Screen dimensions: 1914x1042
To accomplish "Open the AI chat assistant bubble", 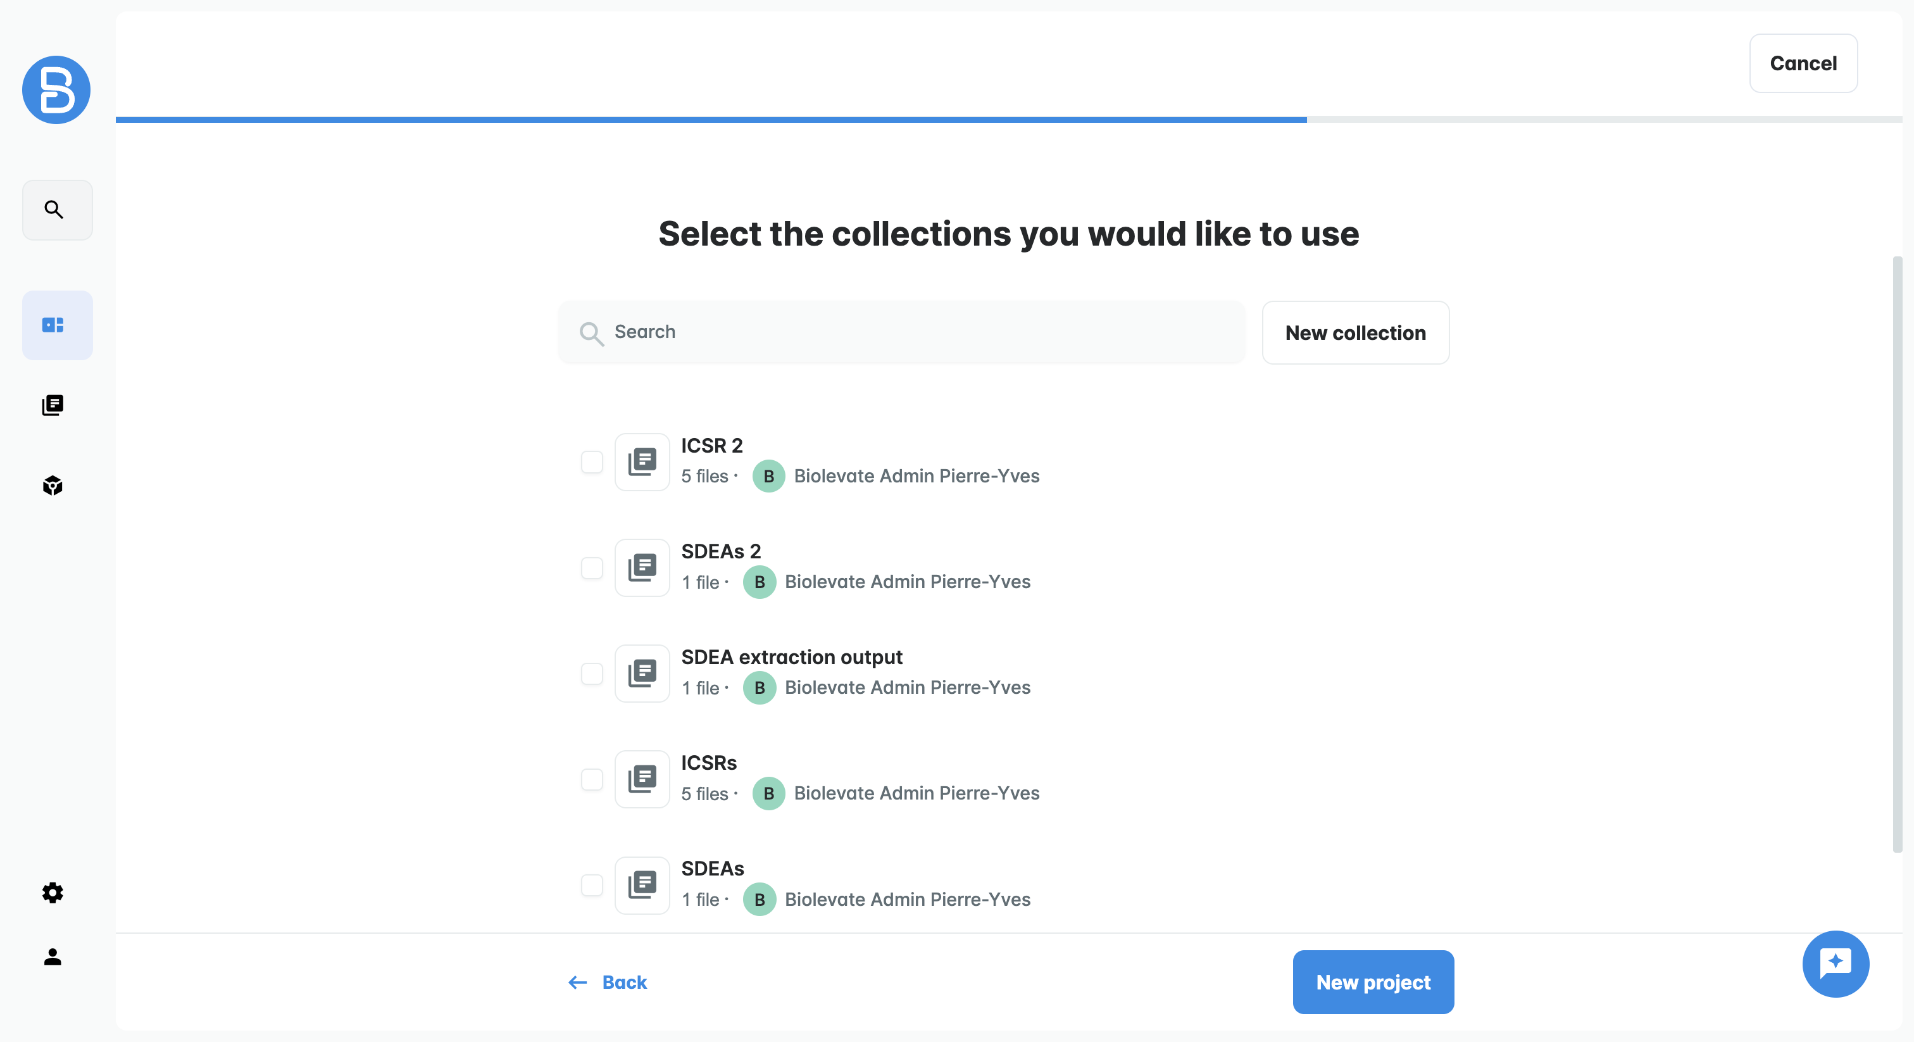I will pyautogui.click(x=1834, y=964).
